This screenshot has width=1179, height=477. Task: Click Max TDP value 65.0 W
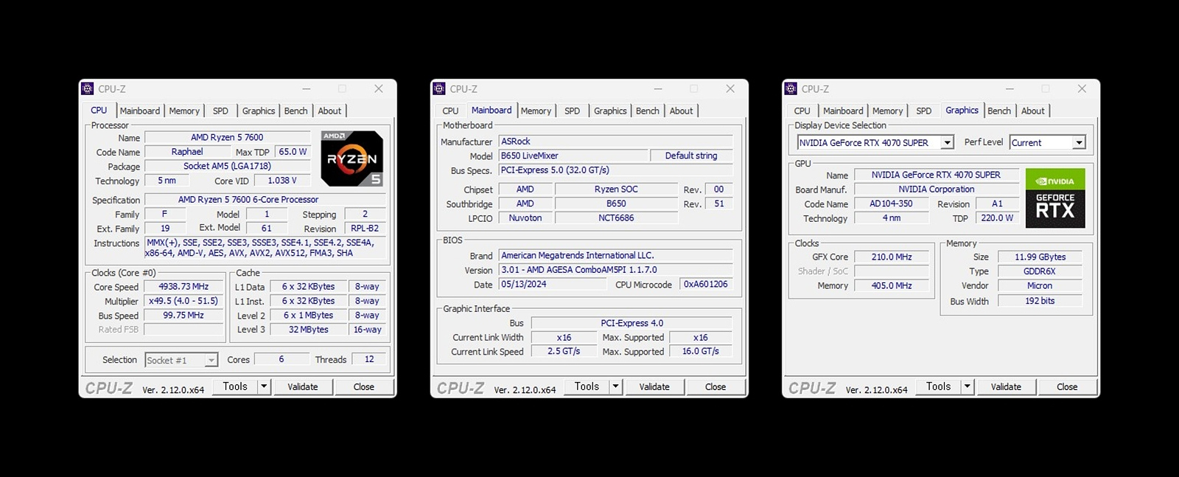293,152
